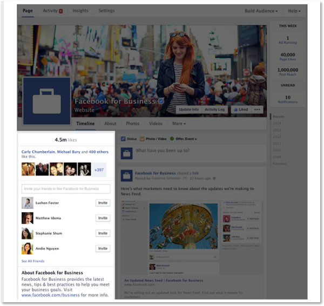Invite Luchen Foster to like the page
This screenshot has height=306, width=324.
coord(103,203)
